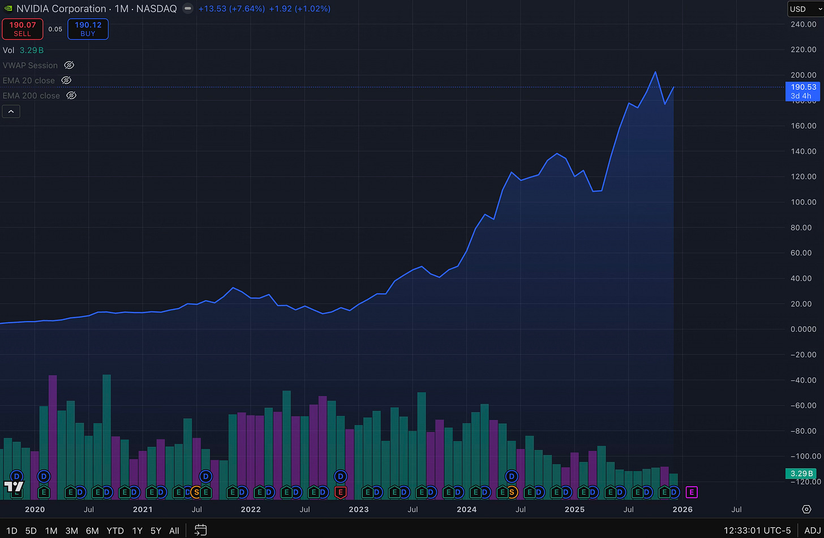The image size is (824, 538).
Task: Click the go-to-date calendar icon
Action: [x=200, y=531]
